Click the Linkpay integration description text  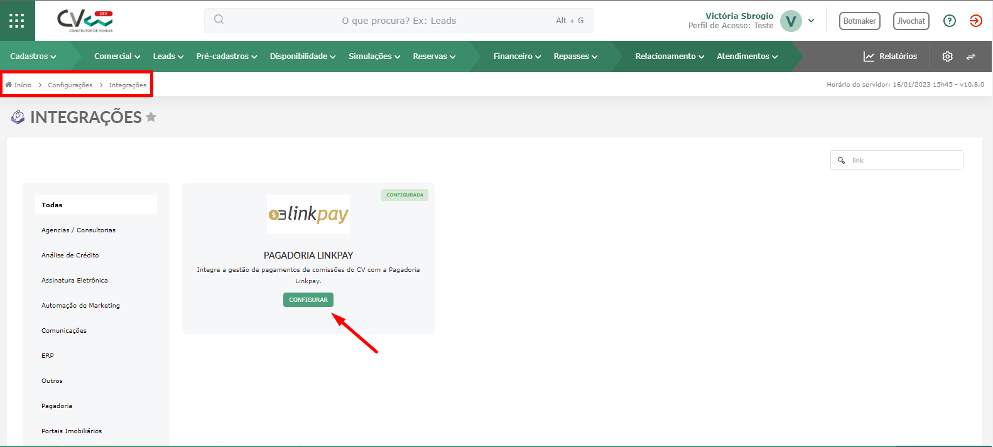pyautogui.click(x=308, y=275)
